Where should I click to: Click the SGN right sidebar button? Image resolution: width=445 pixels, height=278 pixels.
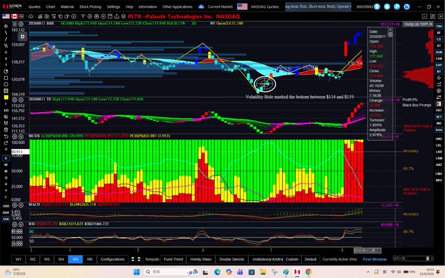(x=438, y=52)
